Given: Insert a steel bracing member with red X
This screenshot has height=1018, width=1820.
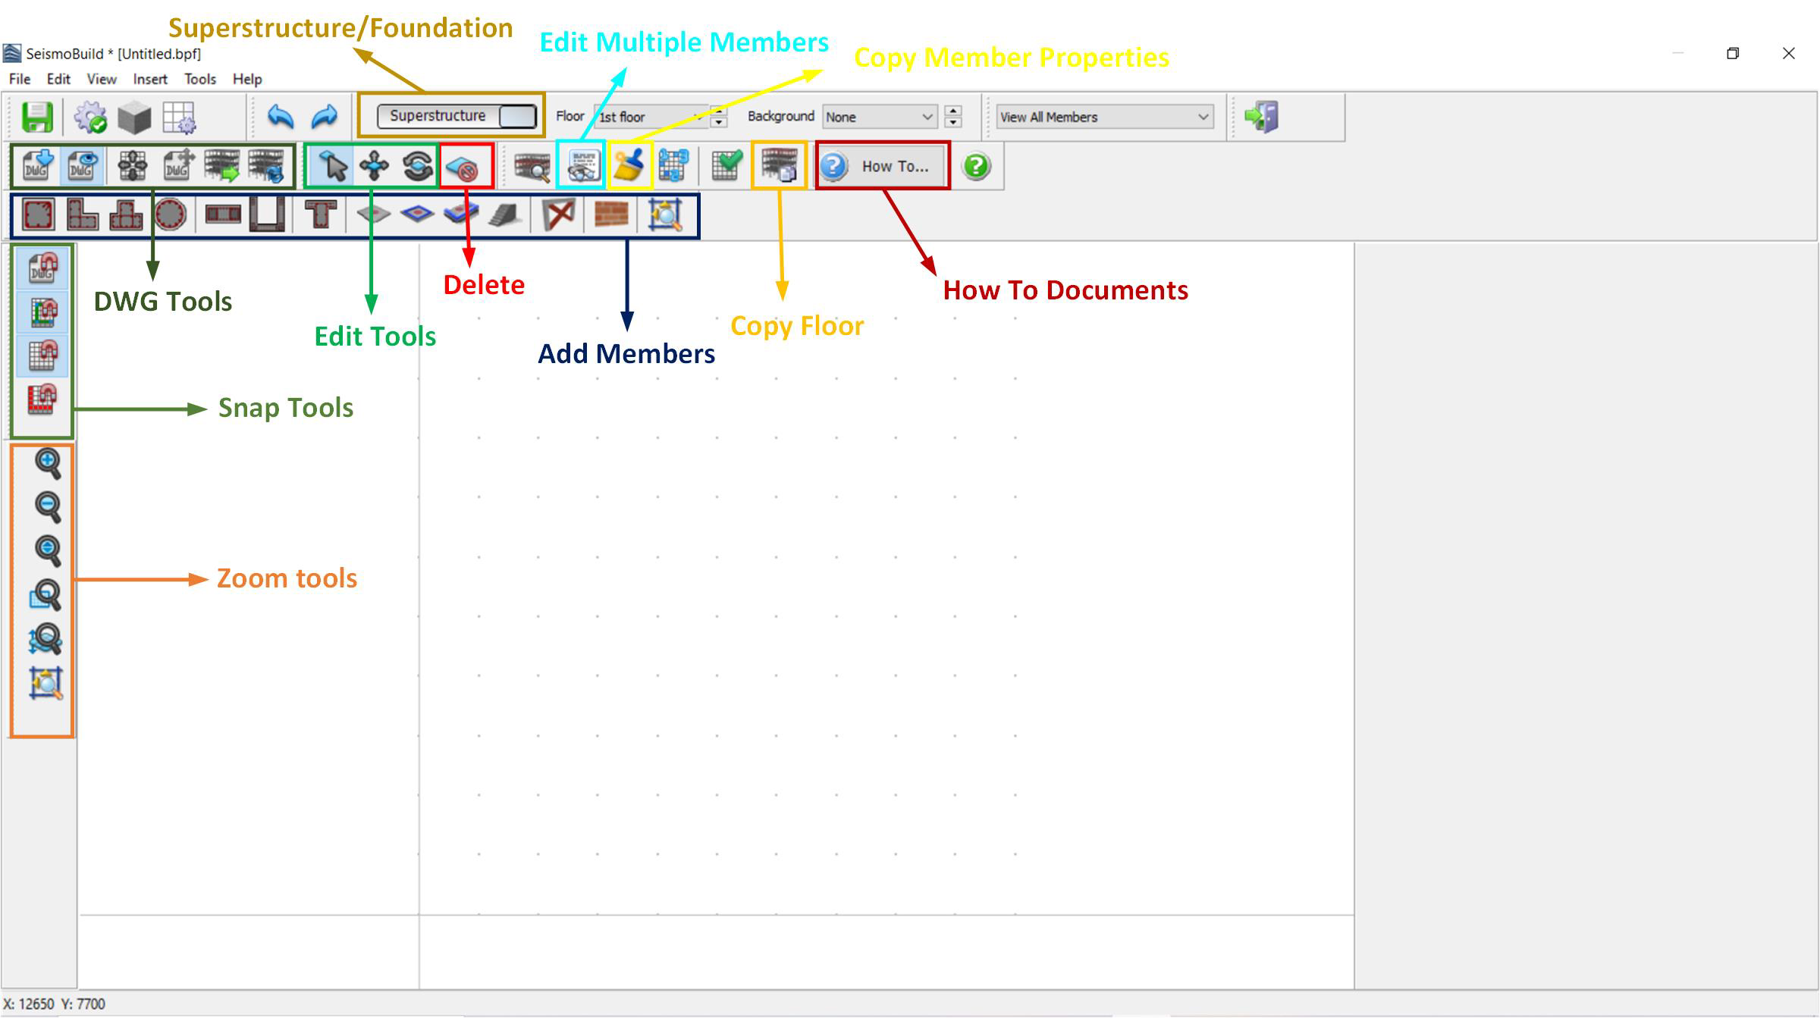Looking at the screenshot, I should (x=559, y=215).
